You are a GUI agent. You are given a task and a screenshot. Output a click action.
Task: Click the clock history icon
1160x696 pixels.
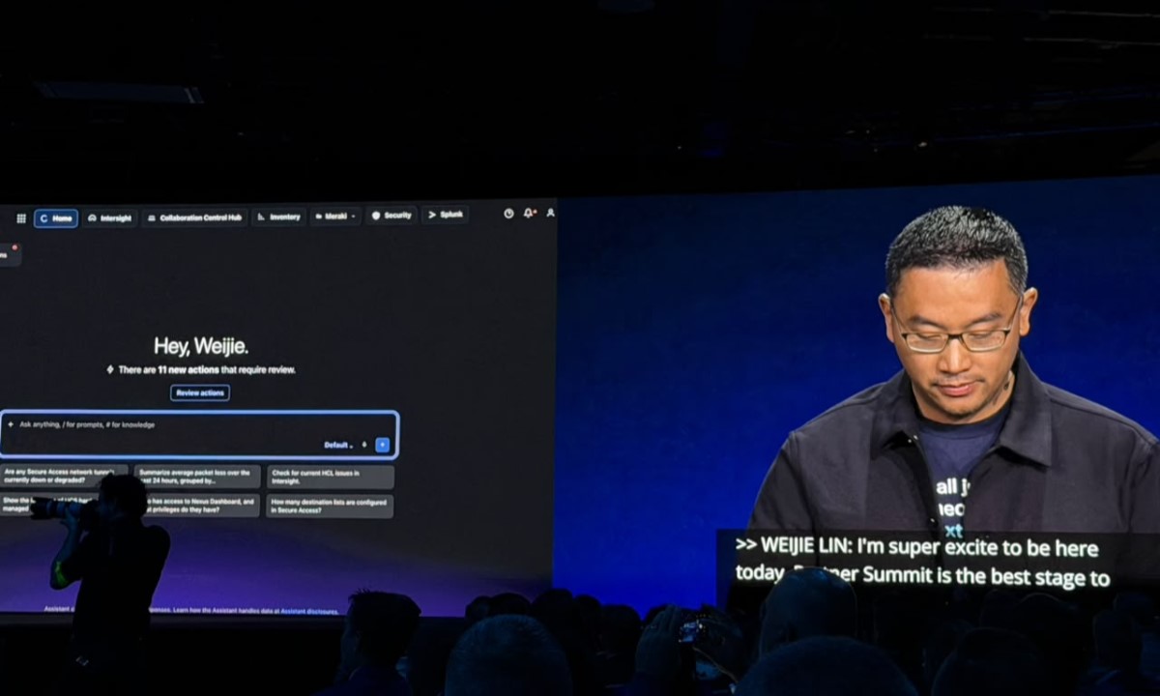(x=508, y=213)
